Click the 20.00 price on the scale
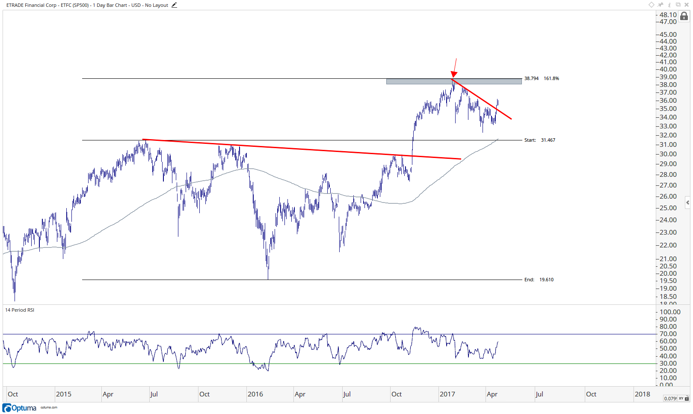This screenshot has height=414, width=693. pos(668,274)
